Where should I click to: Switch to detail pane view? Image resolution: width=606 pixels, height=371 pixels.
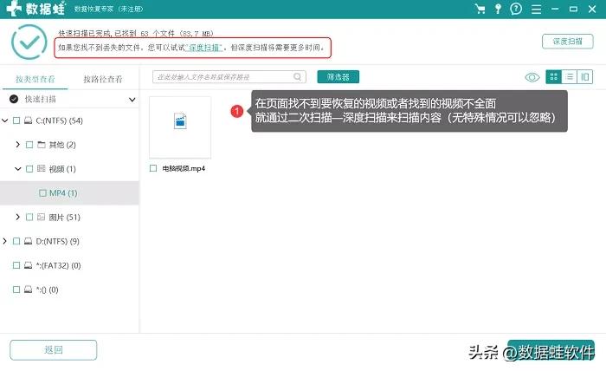pos(586,77)
